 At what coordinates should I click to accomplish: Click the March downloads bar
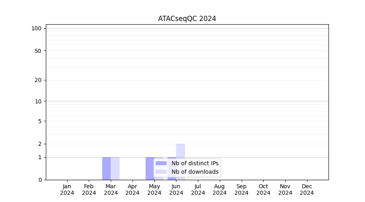(x=115, y=168)
